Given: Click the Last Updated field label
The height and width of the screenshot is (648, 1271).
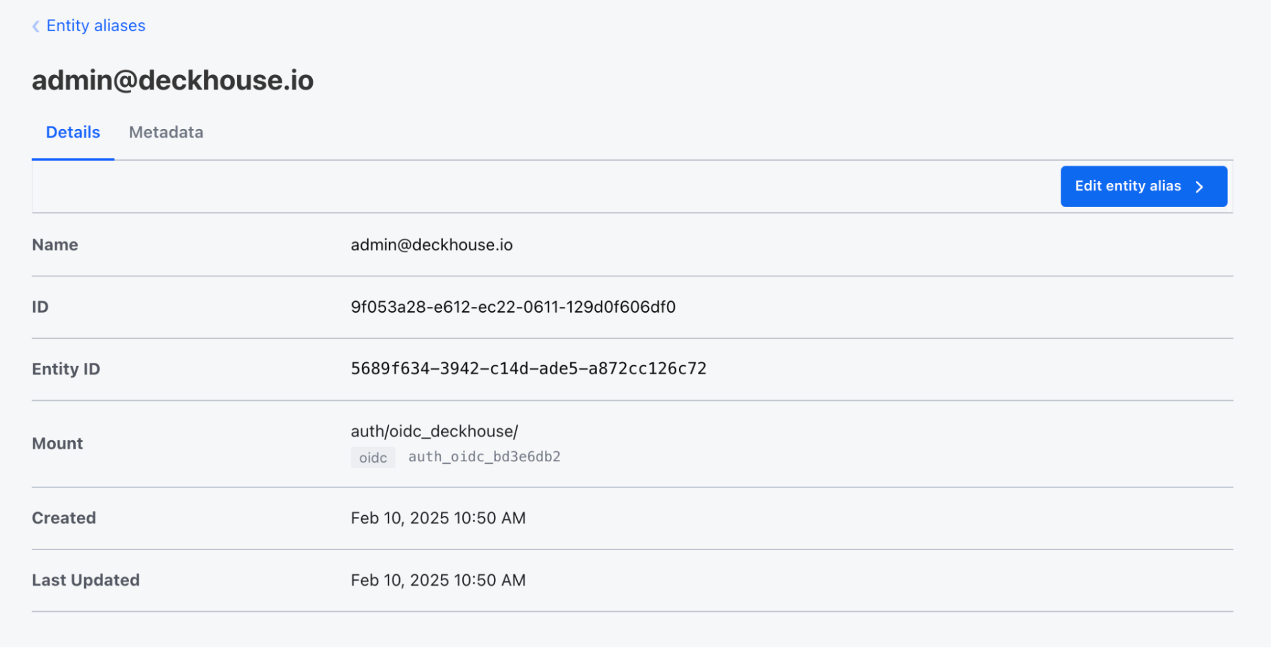Looking at the screenshot, I should tap(86, 581).
